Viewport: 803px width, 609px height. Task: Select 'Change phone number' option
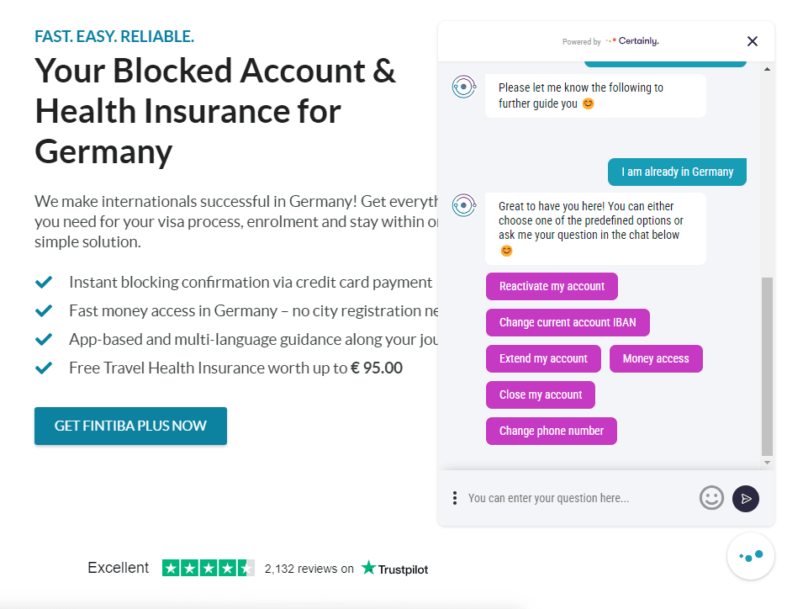coord(551,431)
